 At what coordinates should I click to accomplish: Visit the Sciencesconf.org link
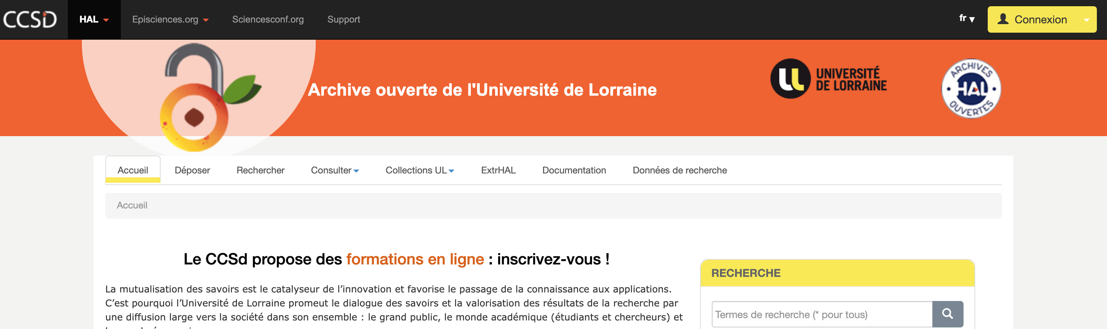[268, 19]
